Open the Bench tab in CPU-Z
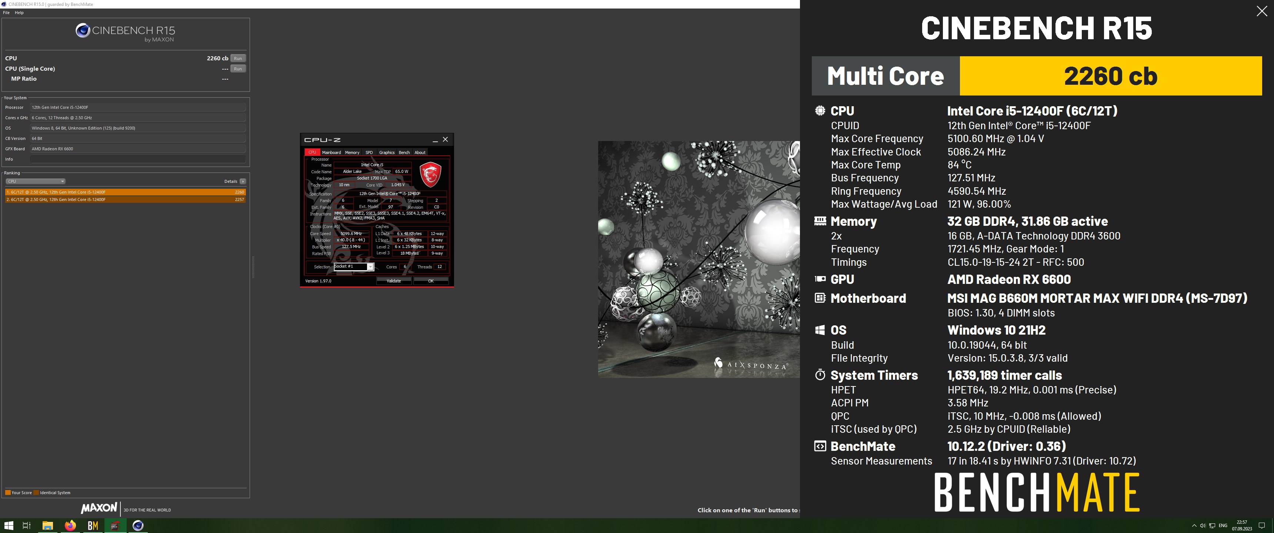This screenshot has height=533, width=1274. [404, 152]
